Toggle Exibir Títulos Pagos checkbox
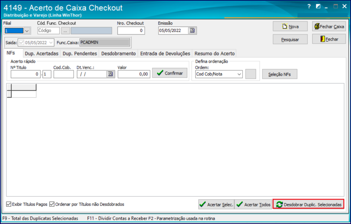This screenshot has height=224, width=351. point(9,204)
